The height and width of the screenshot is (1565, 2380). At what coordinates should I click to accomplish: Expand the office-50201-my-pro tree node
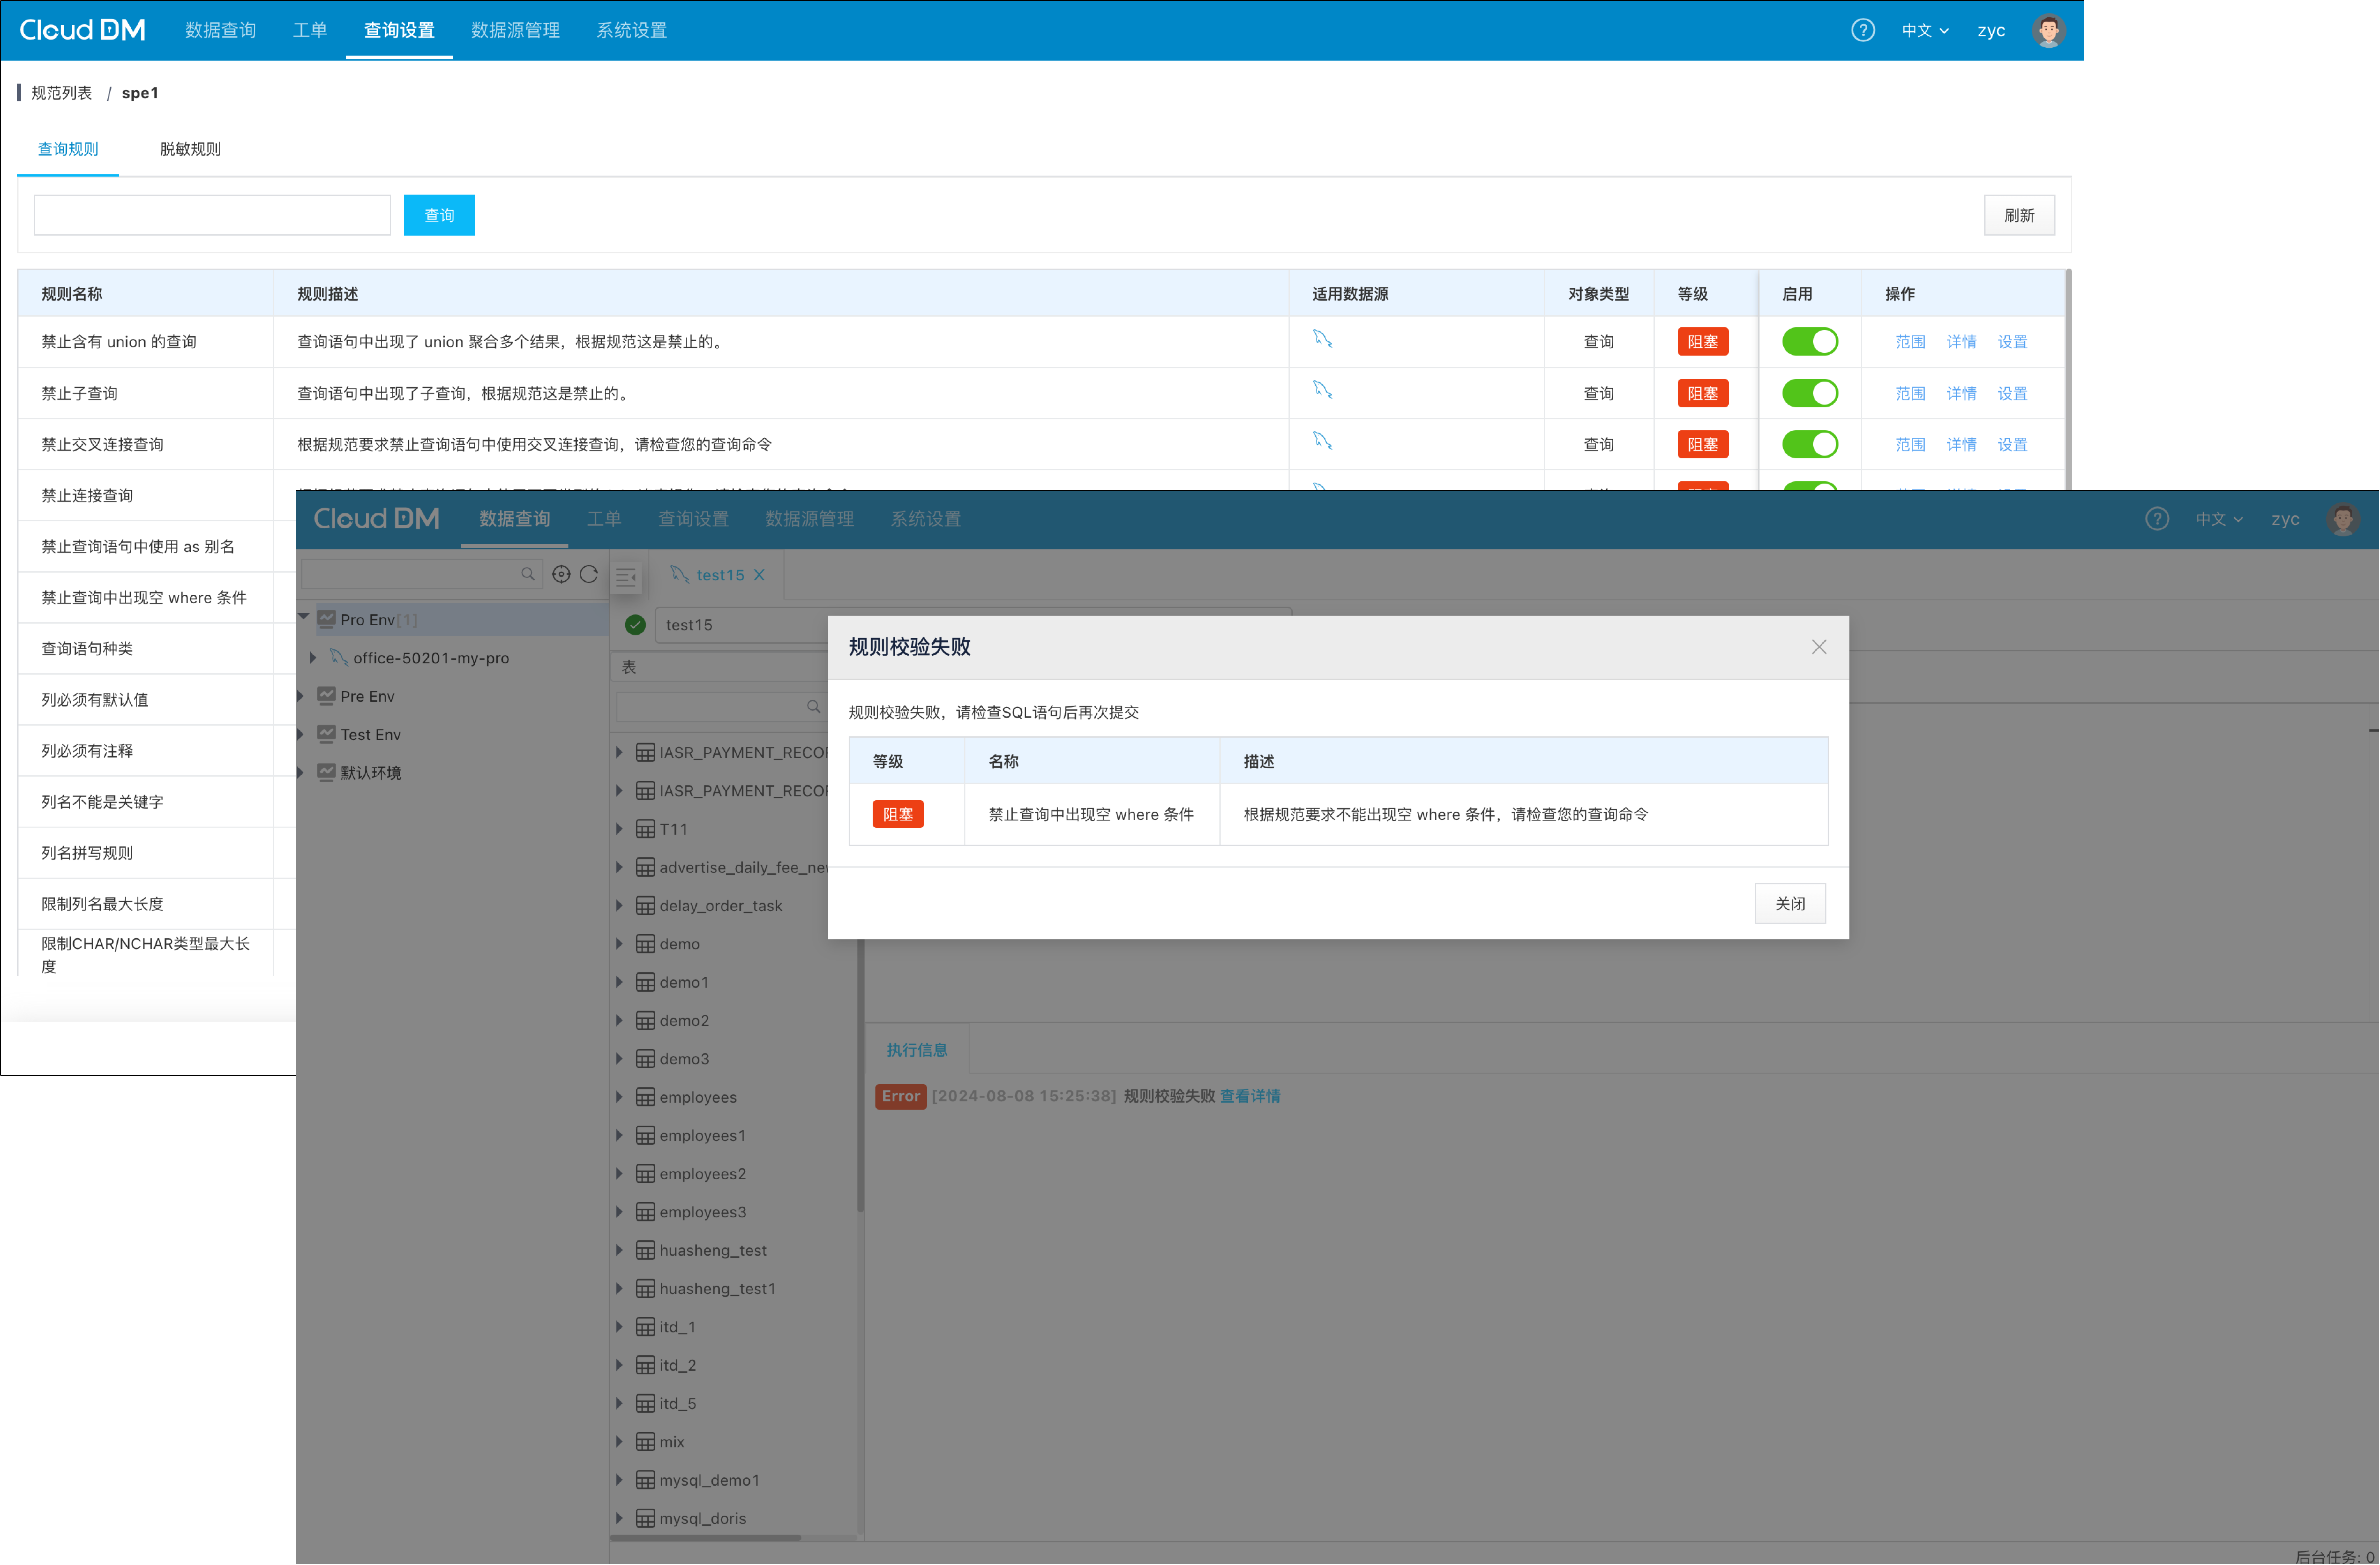tap(313, 658)
